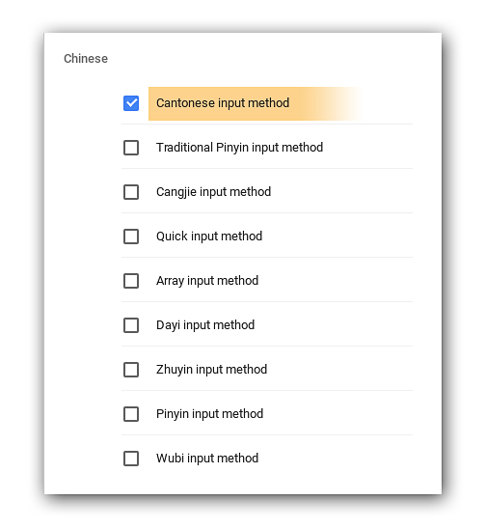The image size is (485, 529).
Task: Select the Wubi input method label text
Action: pyautogui.click(x=207, y=459)
